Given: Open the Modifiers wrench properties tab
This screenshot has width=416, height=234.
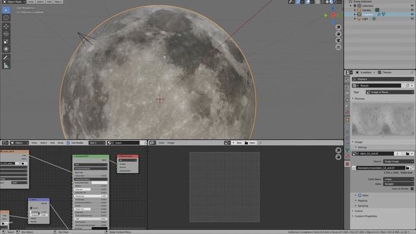Looking at the screenshot, I should (347, 126).
